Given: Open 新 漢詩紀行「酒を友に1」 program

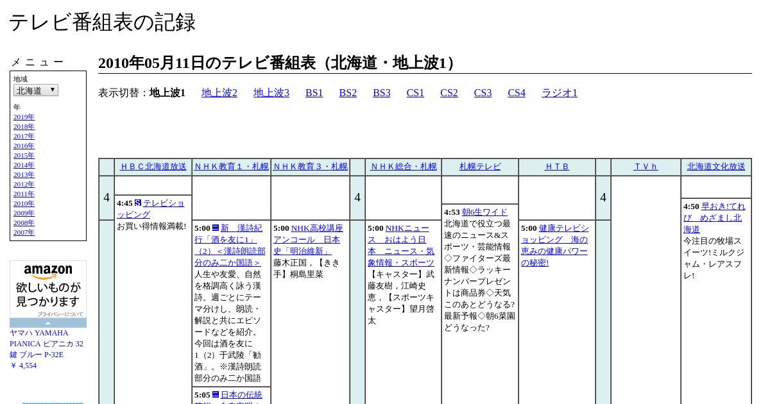Looking at the screenshot, I should pyautogui.click(x=230, y=245).
